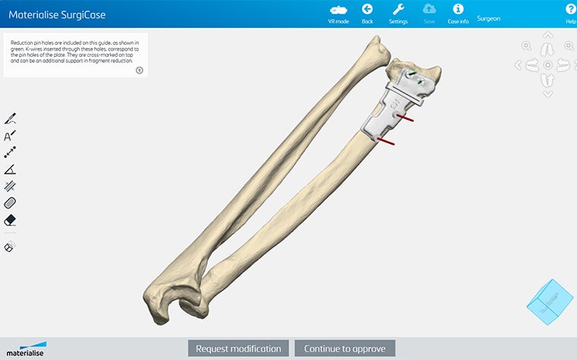Reset view with center circle button
The height and width of the screenshot is (360, 577).
point(547,65)
